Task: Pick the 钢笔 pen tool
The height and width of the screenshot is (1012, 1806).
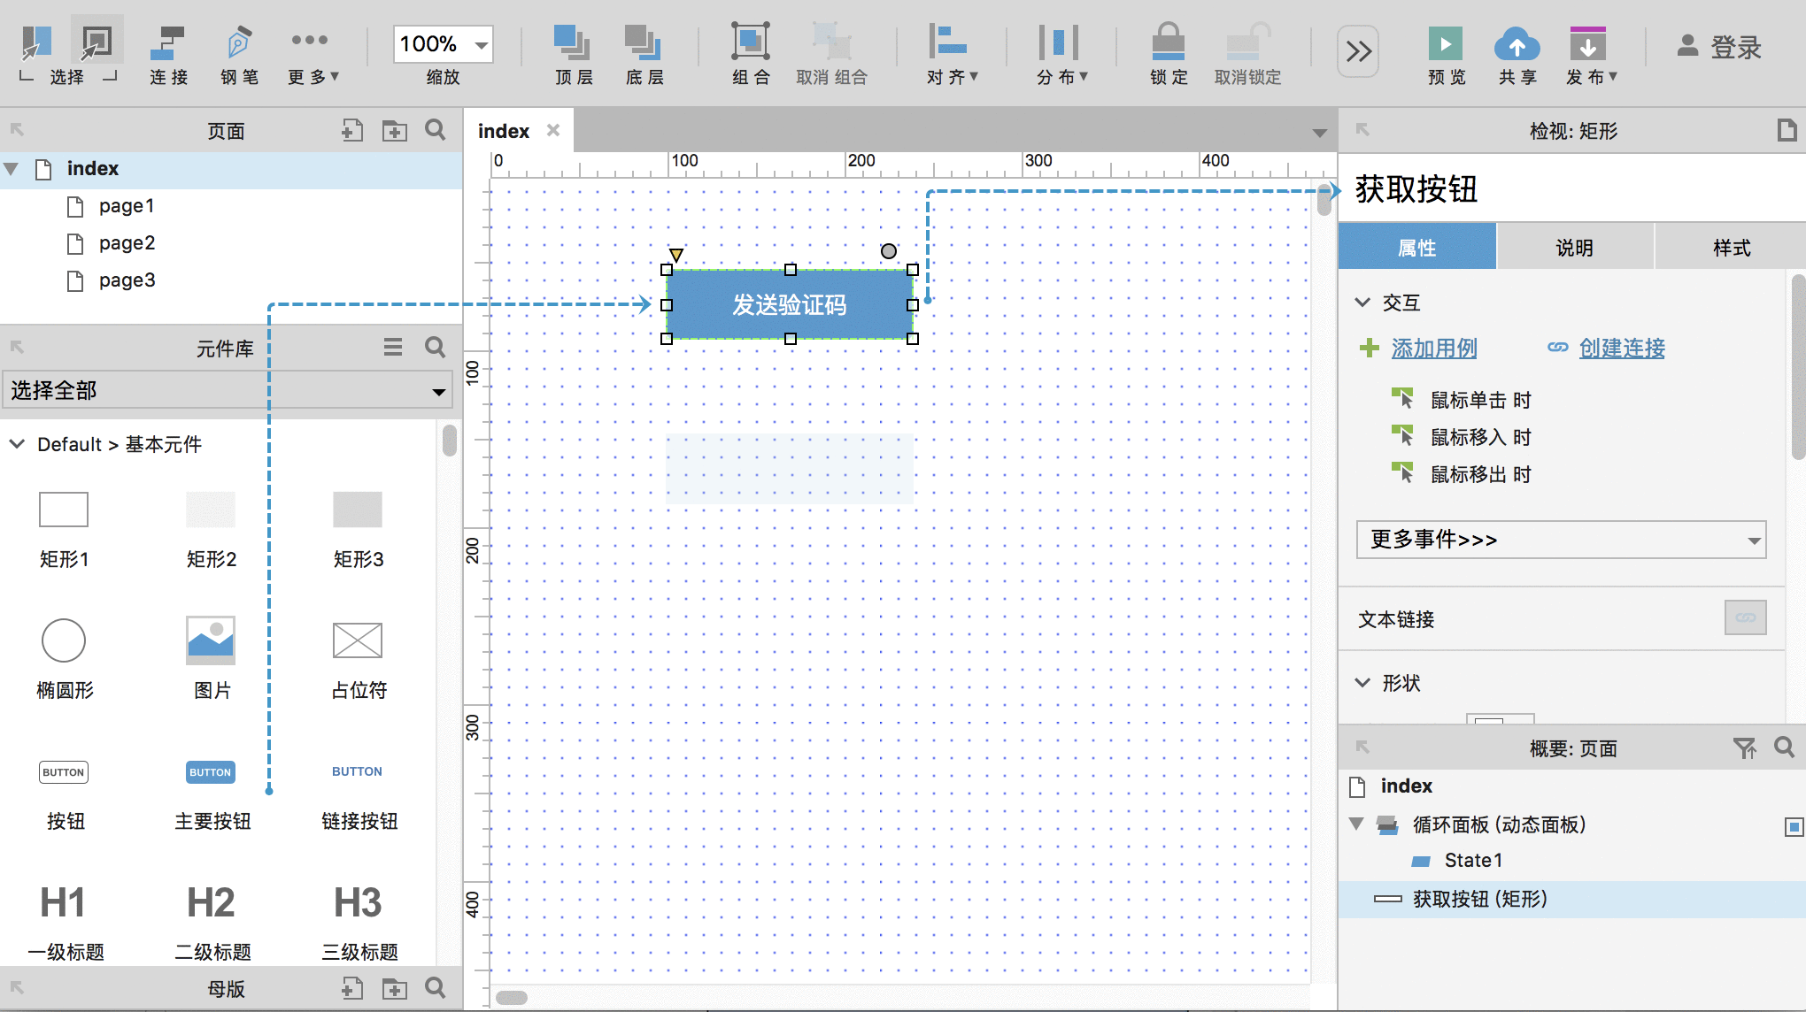Action: tap(239, 53)
